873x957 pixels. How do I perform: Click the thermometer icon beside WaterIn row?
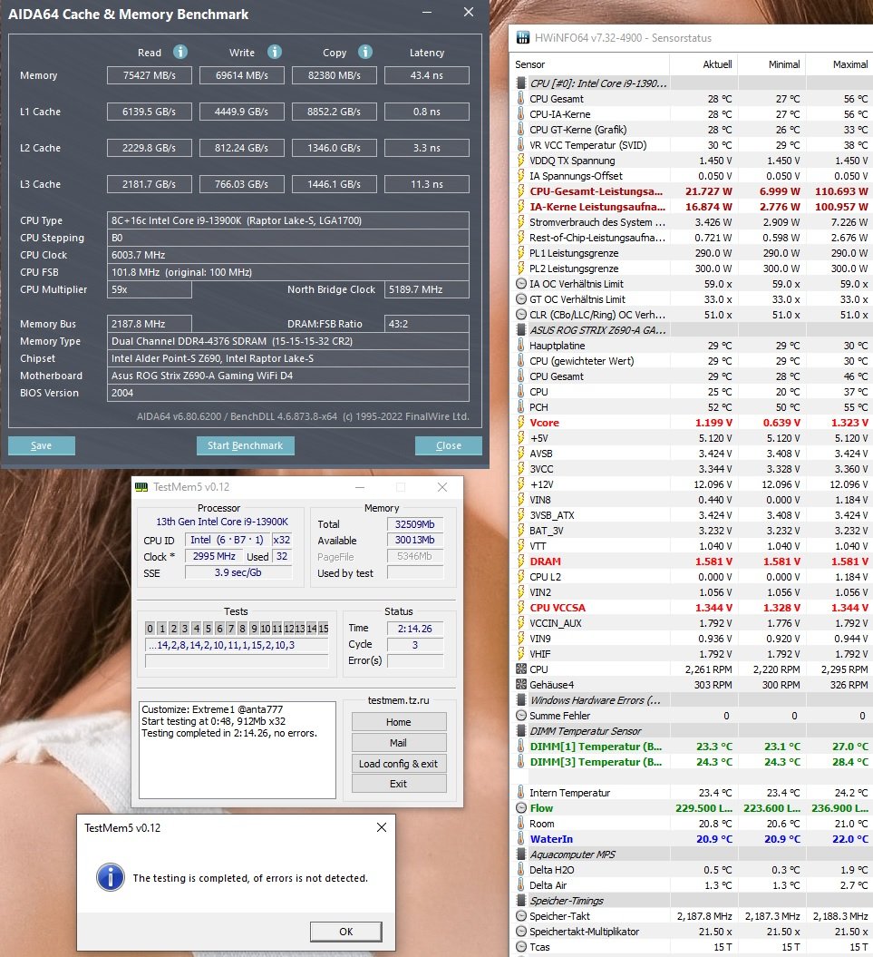(521, 839)
